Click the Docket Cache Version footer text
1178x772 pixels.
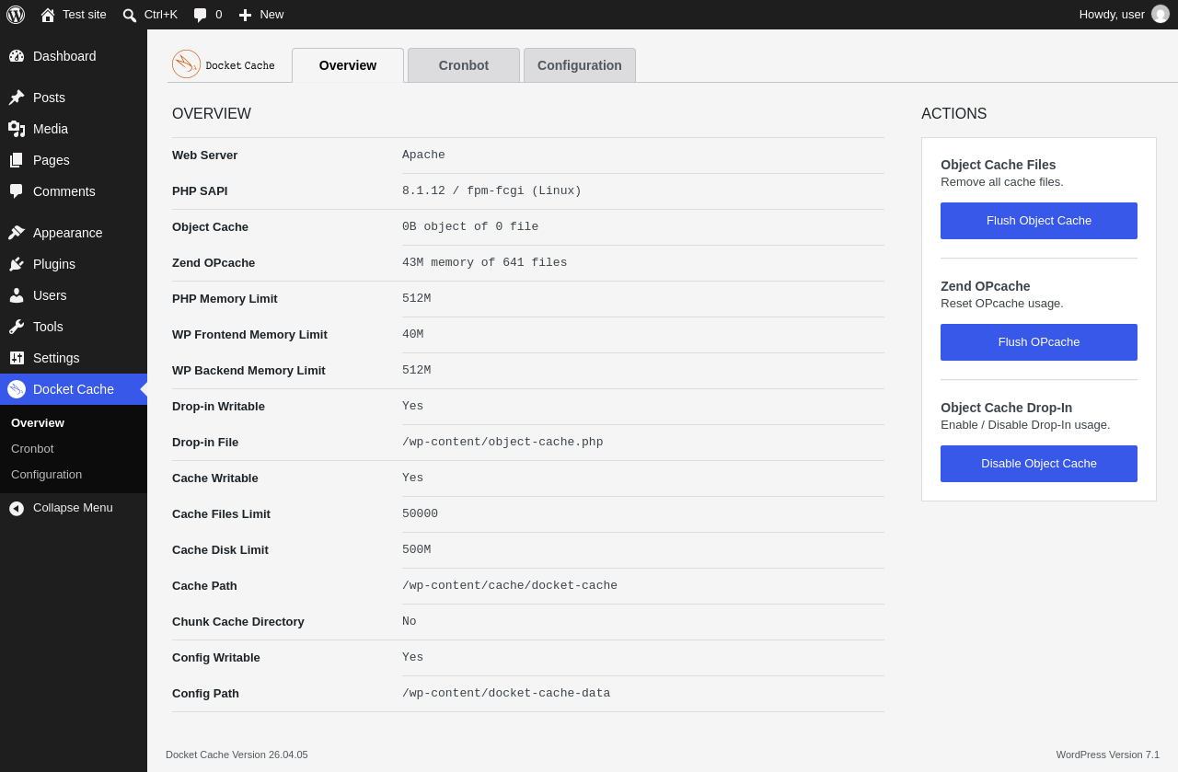(237, 755)
